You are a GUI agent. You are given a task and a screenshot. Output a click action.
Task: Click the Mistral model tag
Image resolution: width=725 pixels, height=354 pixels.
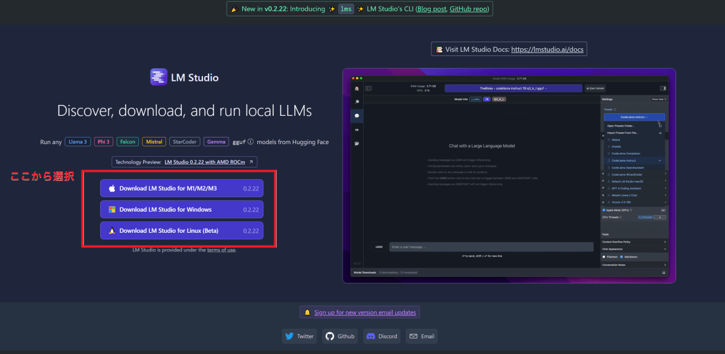[154, 142]
